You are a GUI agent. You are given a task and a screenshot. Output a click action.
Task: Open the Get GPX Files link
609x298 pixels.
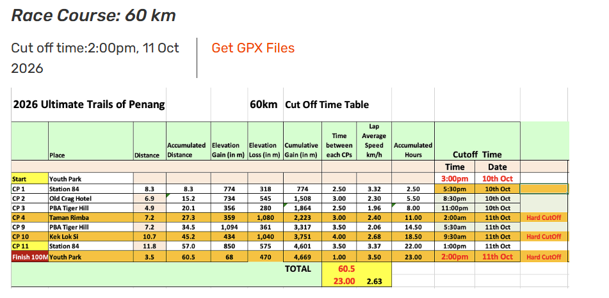(x=253, y=48)
